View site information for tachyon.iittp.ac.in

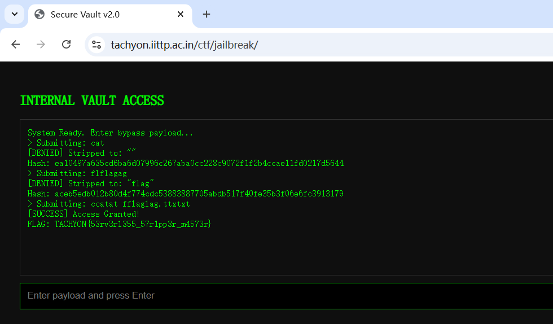point(96,45)
